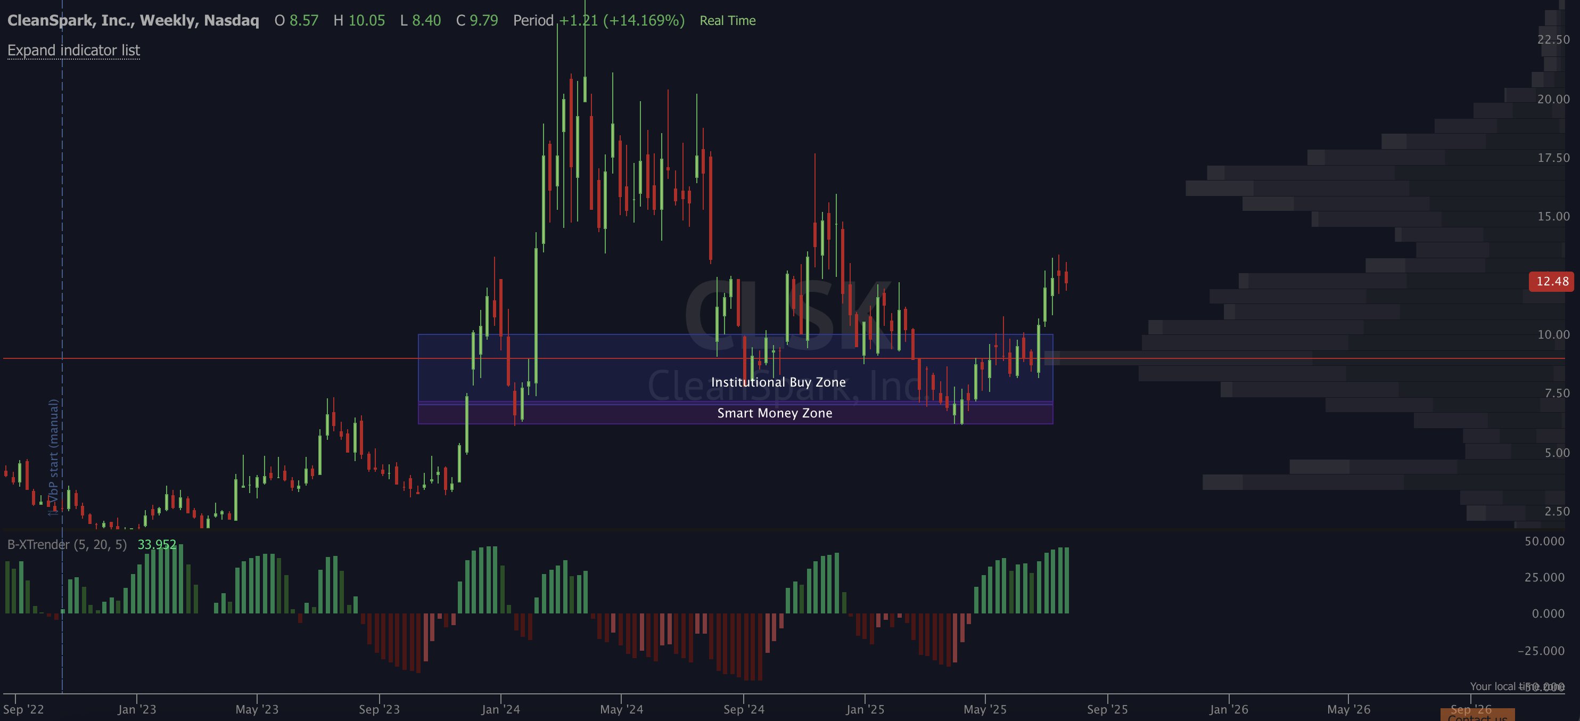
Task: Click the 25.000 oscillator axis label
Action: pos(1544,577)
